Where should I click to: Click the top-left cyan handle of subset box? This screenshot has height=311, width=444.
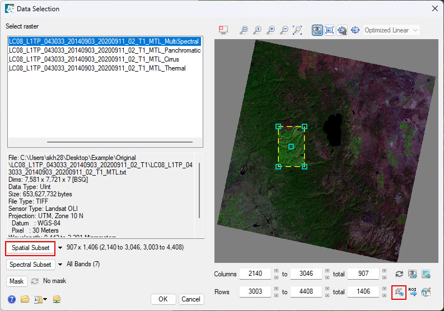coord(278,126)
